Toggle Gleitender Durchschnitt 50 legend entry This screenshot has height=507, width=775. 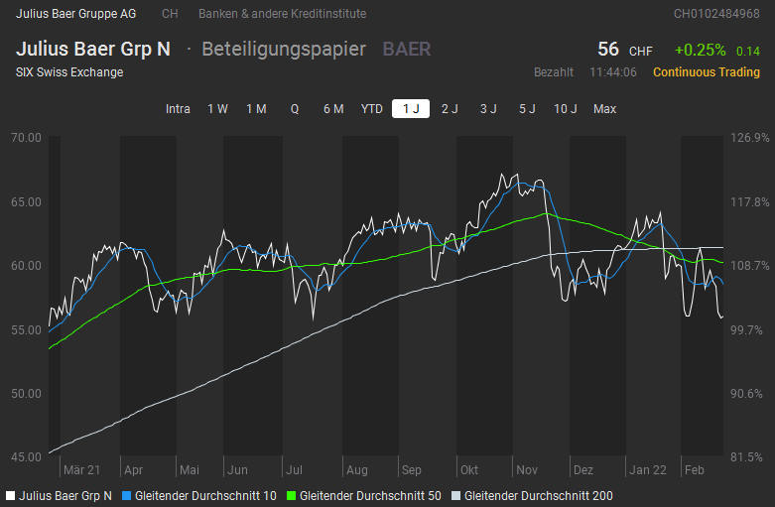pos(363,494)
